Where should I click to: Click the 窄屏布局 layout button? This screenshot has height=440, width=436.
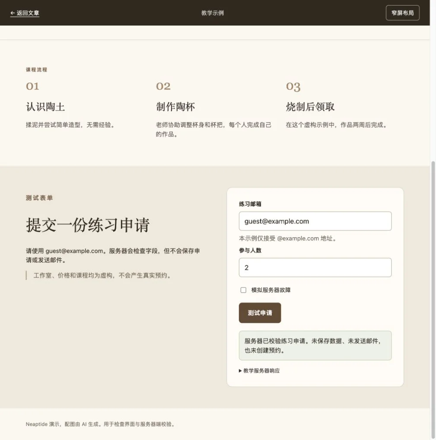[402, 13]
